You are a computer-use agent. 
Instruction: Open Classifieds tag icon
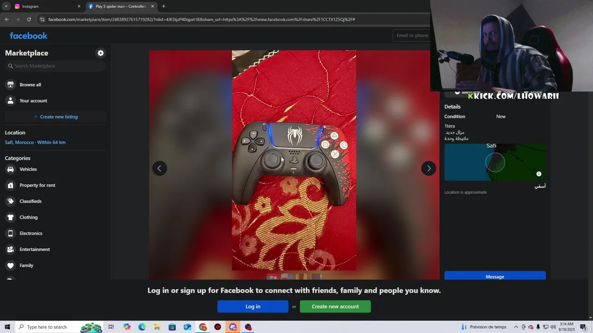(x=11, y=201)
